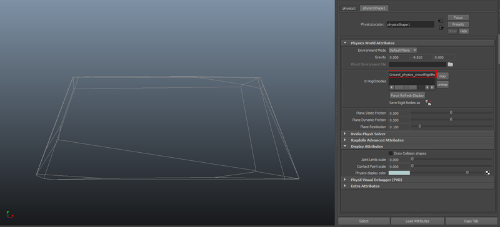Click Plane Restitution value field
500x227 pixels.
[399, 127]
